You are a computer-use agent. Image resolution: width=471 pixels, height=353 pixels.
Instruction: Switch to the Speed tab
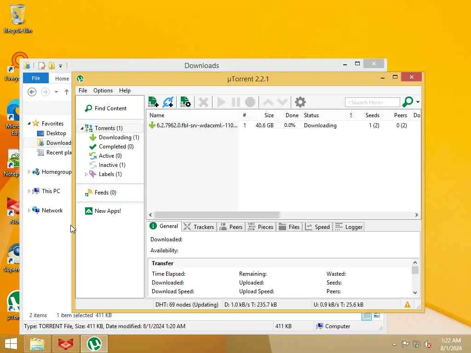tap(318, 227)
